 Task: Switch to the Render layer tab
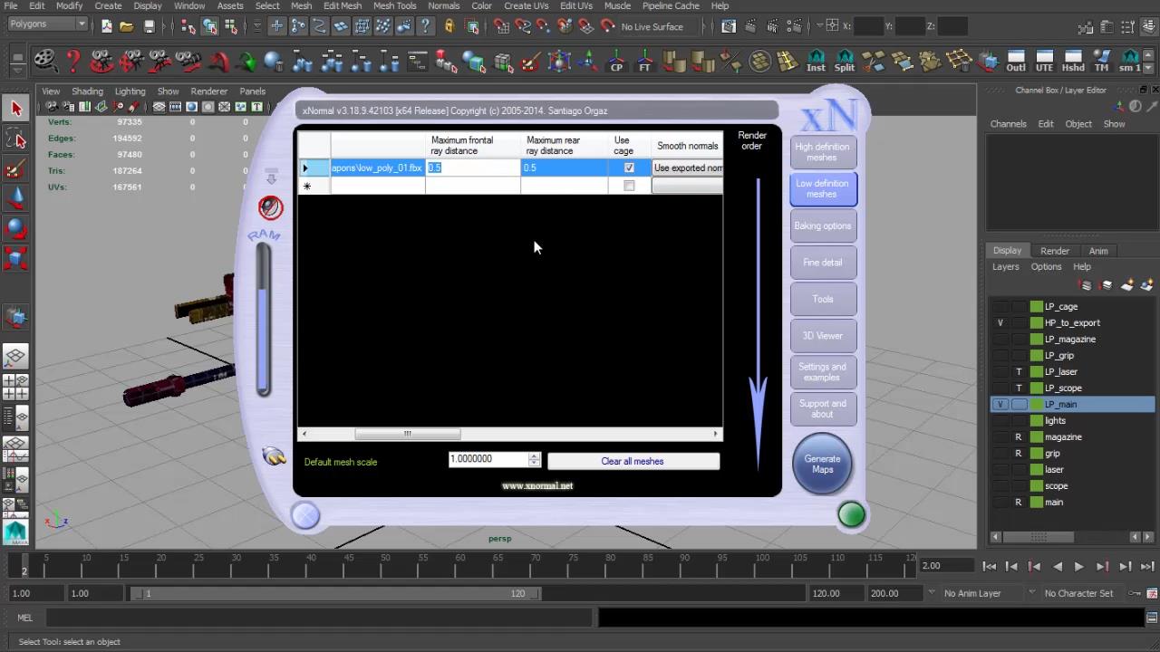pos(1055,251)
